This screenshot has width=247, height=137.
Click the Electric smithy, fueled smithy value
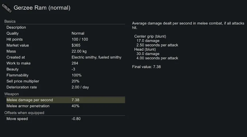96,57
